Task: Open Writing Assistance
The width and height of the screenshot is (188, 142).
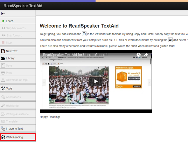Action: [18, 114]
